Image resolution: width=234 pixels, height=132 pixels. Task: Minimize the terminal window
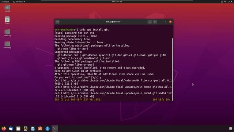click(161, 22)
